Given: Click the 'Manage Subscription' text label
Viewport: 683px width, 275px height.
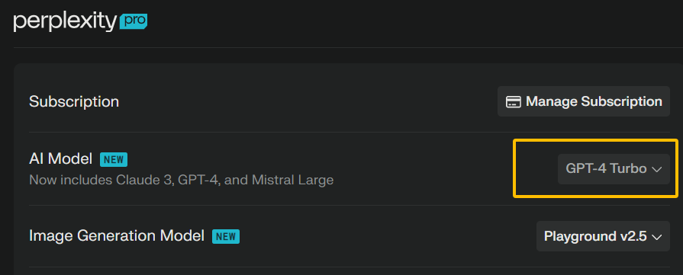Looking at the screenshot, I should pos(594,101).
